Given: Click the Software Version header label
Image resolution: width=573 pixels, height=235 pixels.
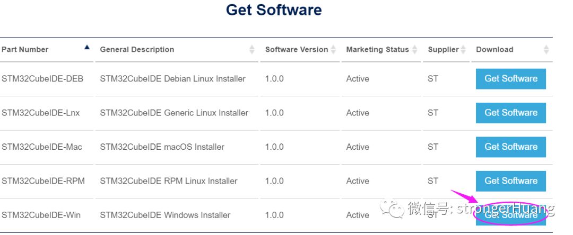Looking at the screenshot, I should [297, 50].
